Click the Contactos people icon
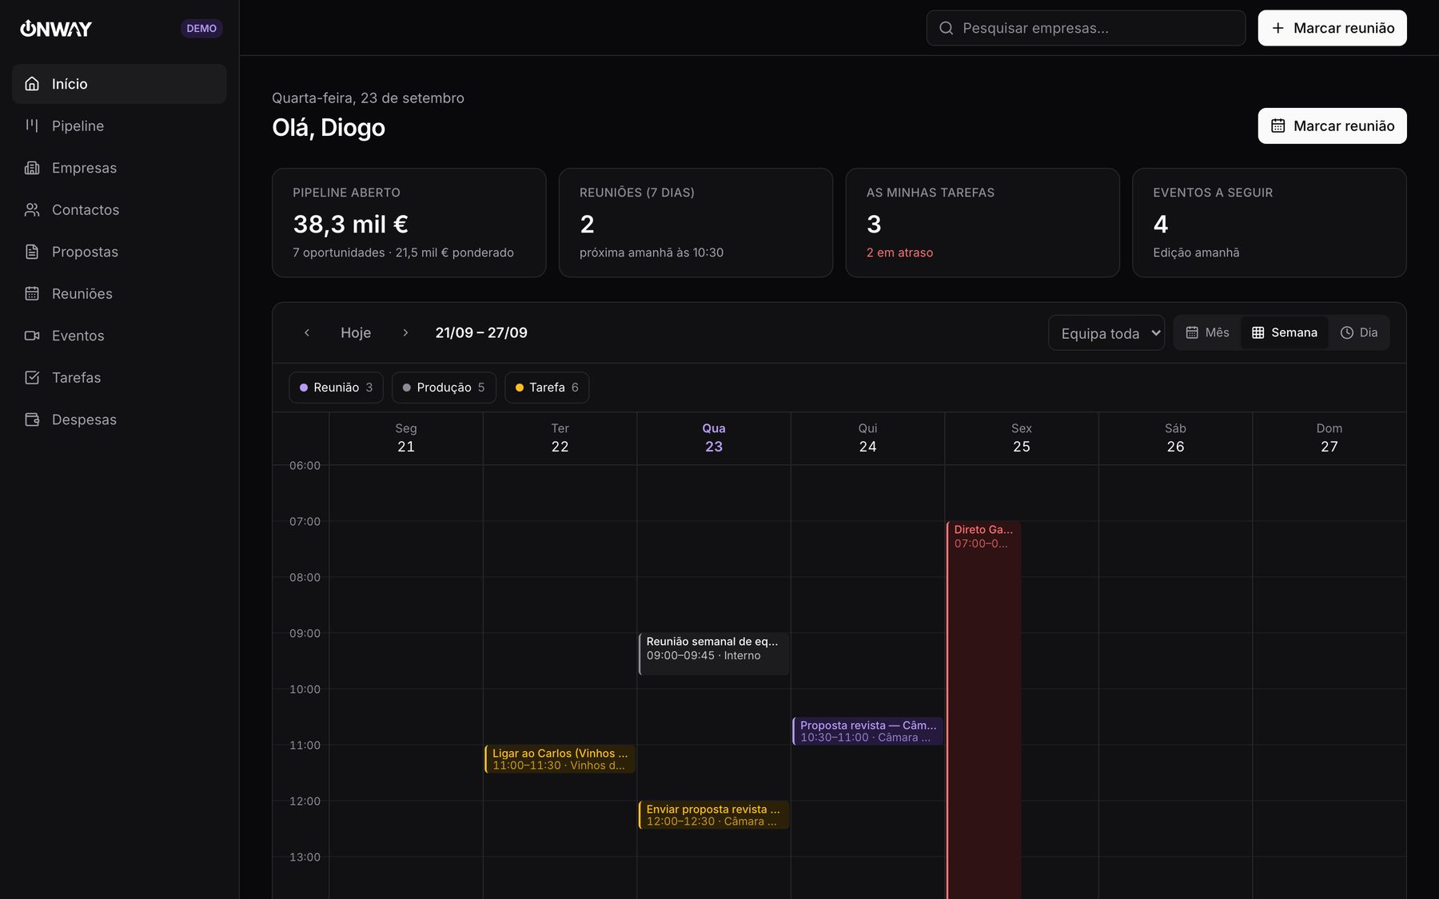Screen dimensions: 1439x899 point(32,209)
